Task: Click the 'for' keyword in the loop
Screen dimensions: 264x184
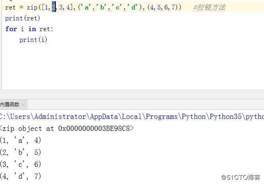Action: tap(11, 29)
